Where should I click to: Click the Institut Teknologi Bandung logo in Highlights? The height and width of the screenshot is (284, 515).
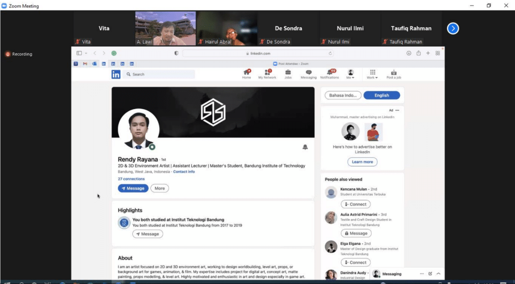124,223
